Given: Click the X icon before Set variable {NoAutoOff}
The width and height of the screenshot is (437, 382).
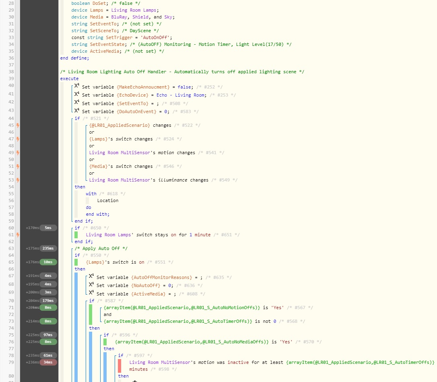Looking at the screenshot, I should (x=91, y=284).
